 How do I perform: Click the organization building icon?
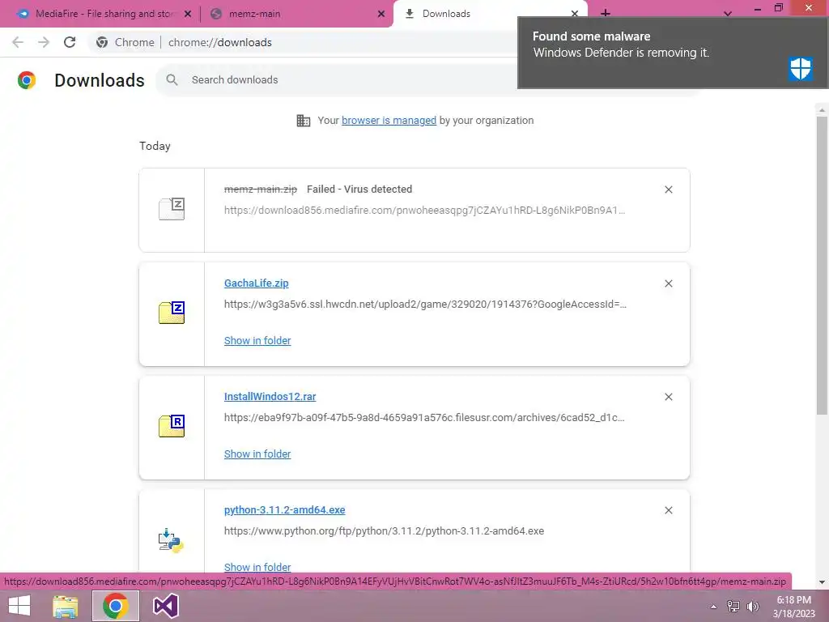tap(304, 121)
